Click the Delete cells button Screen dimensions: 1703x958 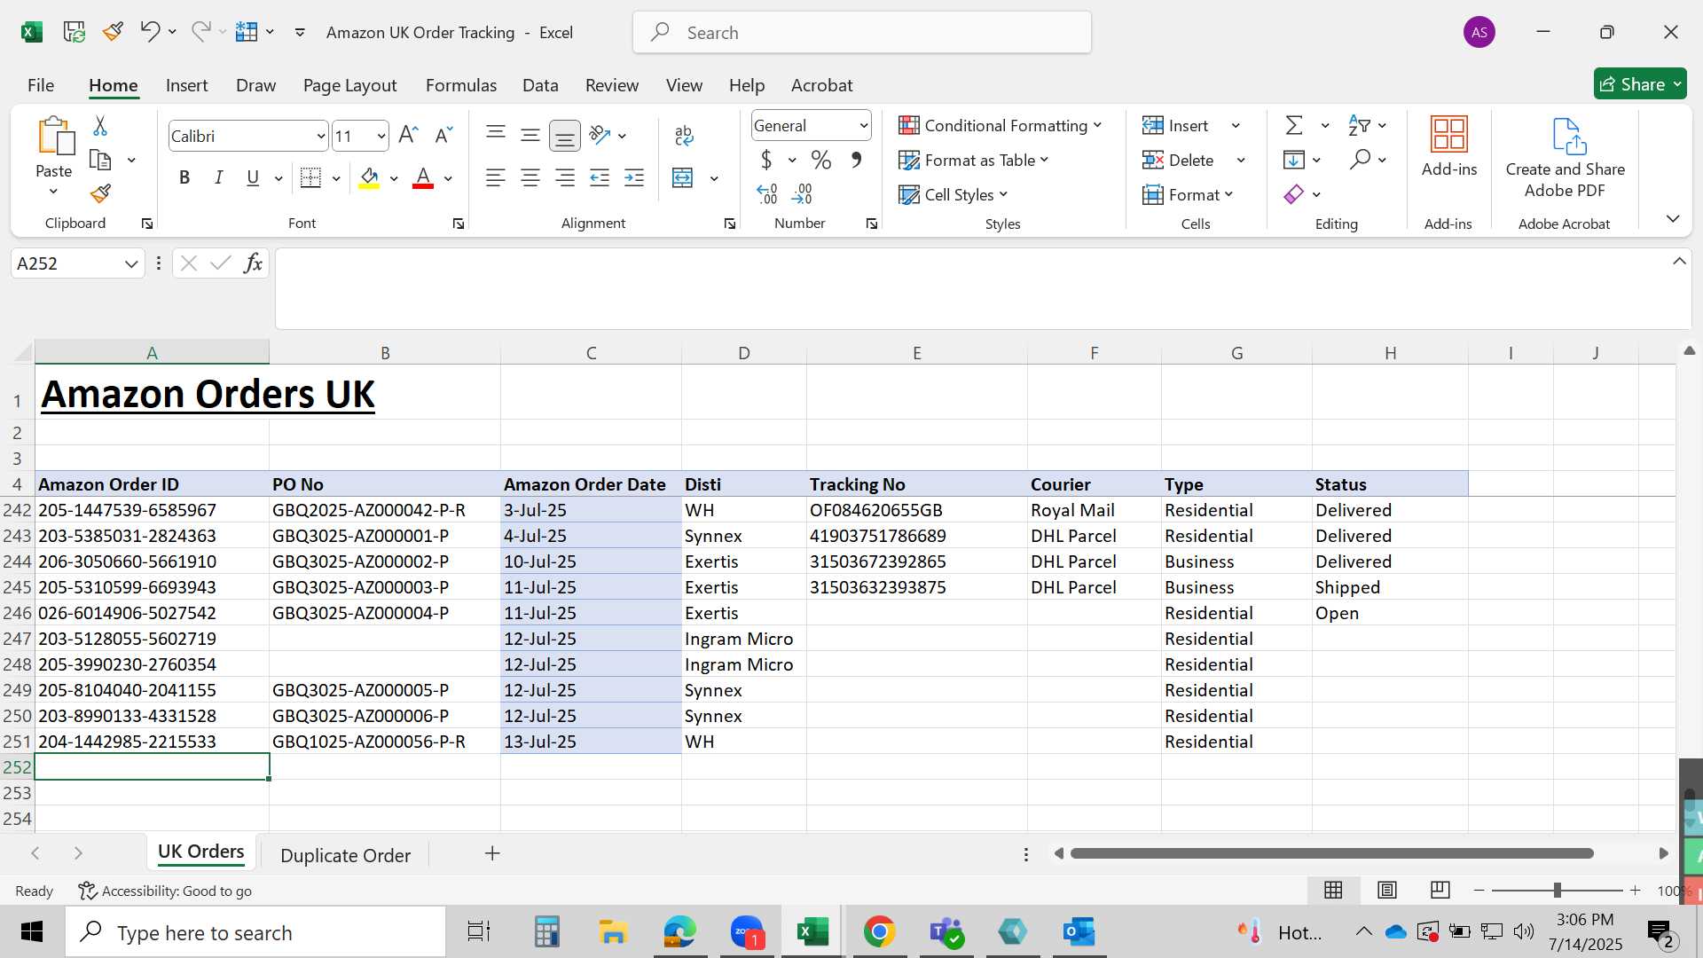(1178, 160)
